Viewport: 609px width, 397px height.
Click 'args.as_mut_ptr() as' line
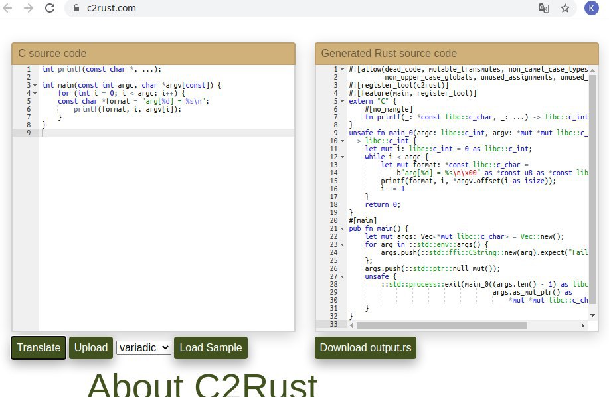pyautogui.click(x=532, y=292)
